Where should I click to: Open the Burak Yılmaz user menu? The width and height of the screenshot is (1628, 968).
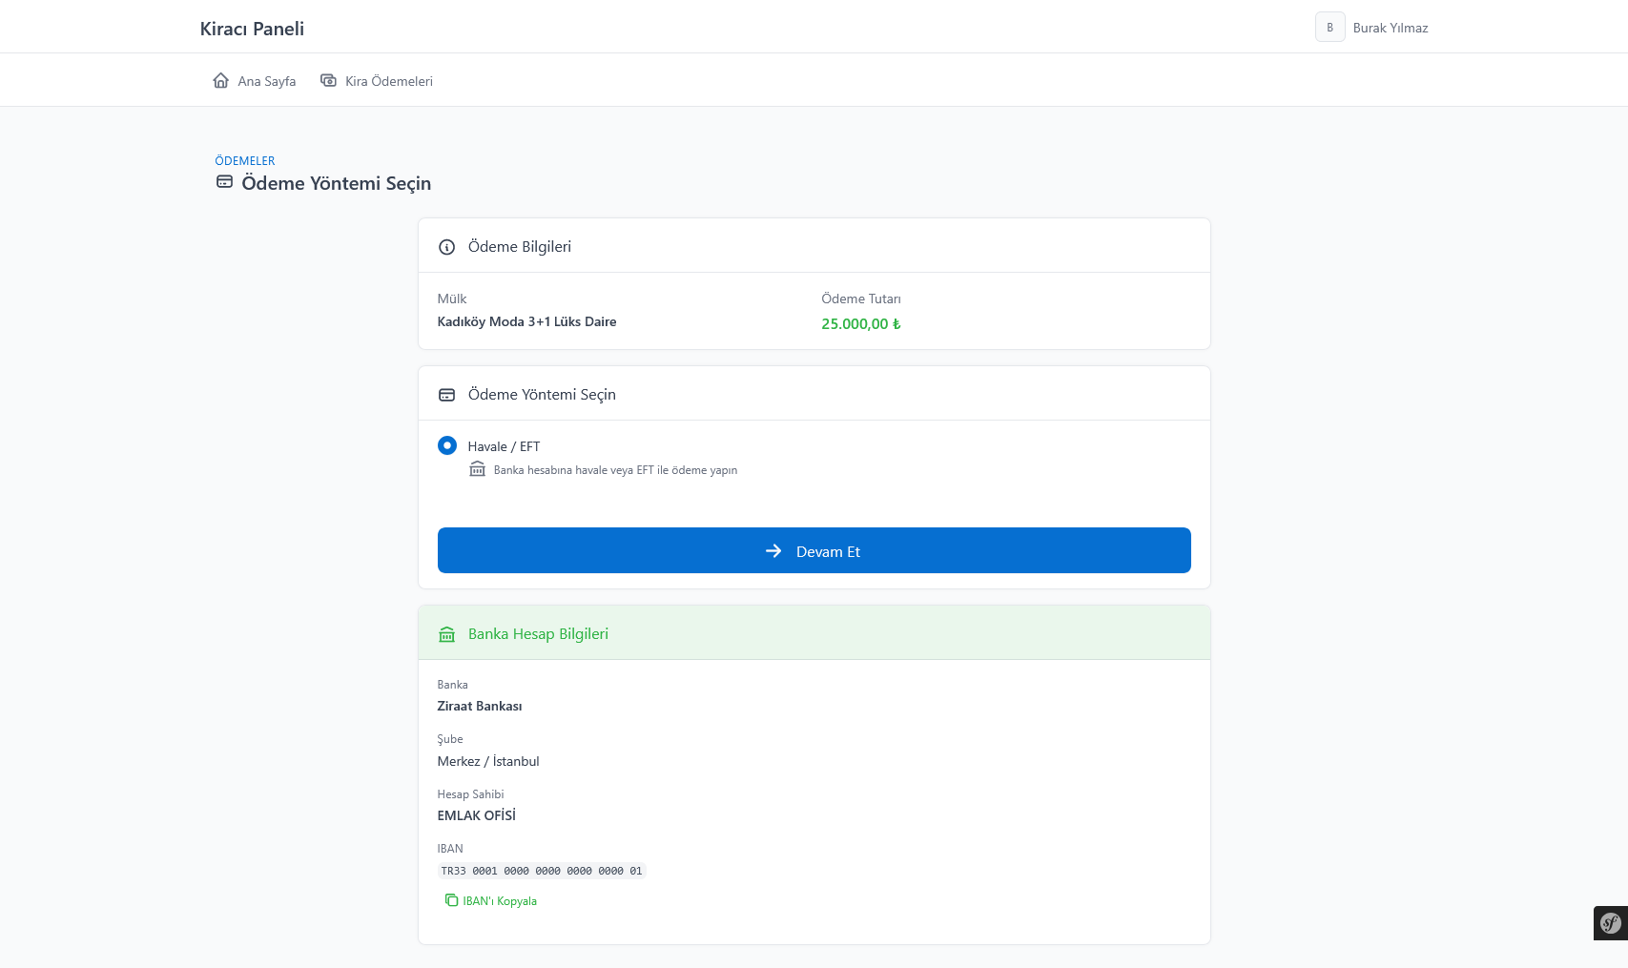click(x=1390, y=28)
